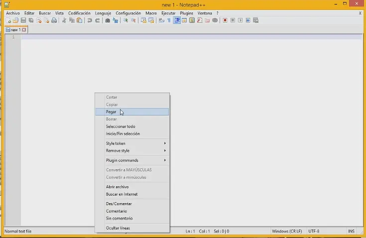Open the Vista menu
The image size is (366, 238).
pos(59,13)
